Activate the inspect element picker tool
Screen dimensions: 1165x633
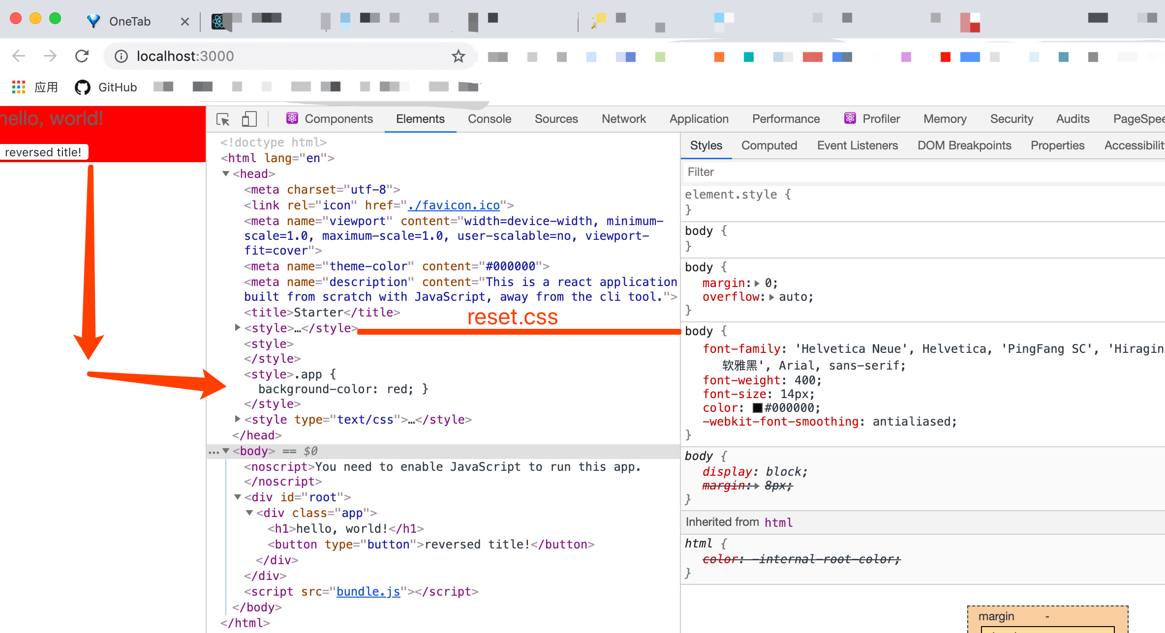(x=223, y=119)
